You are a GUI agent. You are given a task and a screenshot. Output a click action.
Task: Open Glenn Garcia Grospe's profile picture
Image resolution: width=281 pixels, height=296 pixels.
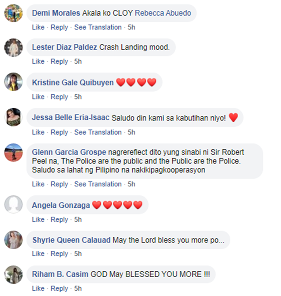coord(13,153)
